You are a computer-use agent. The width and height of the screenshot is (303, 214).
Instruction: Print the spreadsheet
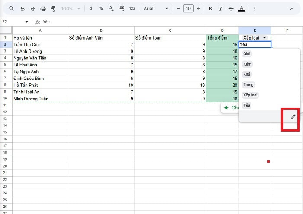tap(43, 8)
